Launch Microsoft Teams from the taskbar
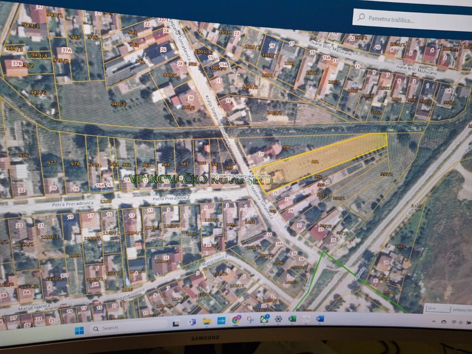This screenshot has height=354, width=472. (x=192, y=322)
